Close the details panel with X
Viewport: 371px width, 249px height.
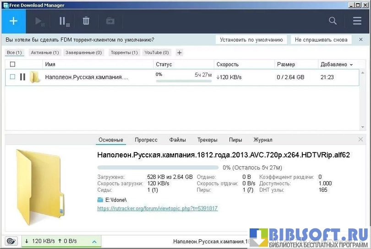point(360,140)
